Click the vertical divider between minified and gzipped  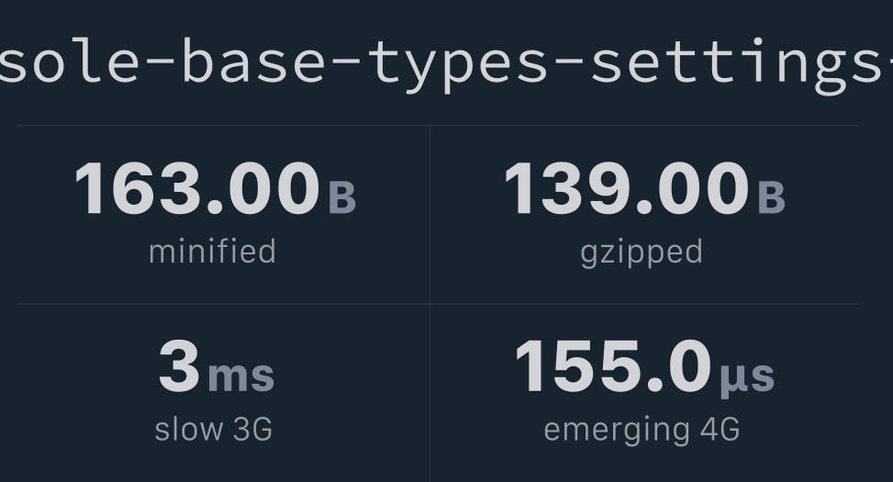[430, 213]
